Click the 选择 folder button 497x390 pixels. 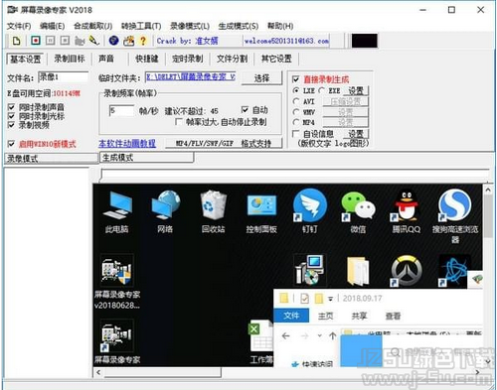click(x=261, y=78)
